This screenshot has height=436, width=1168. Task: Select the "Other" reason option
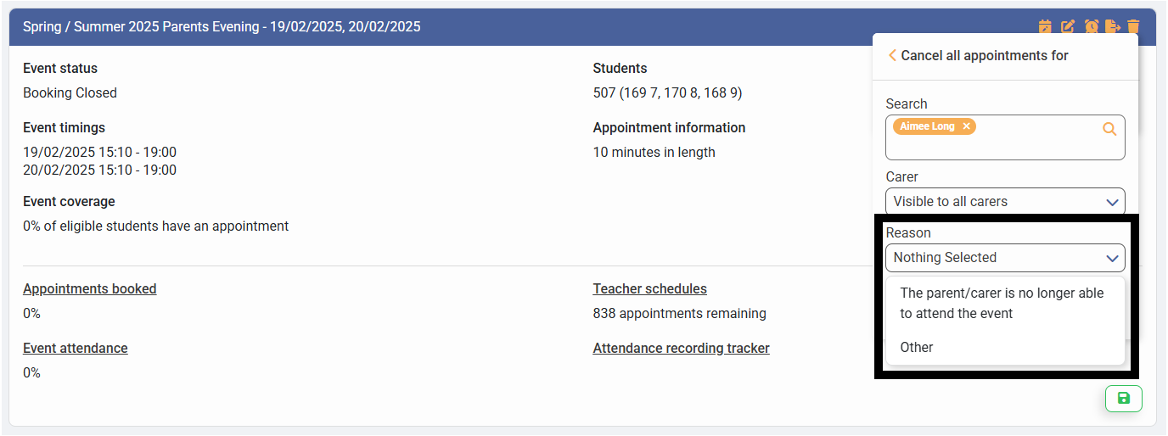point(917,348)
